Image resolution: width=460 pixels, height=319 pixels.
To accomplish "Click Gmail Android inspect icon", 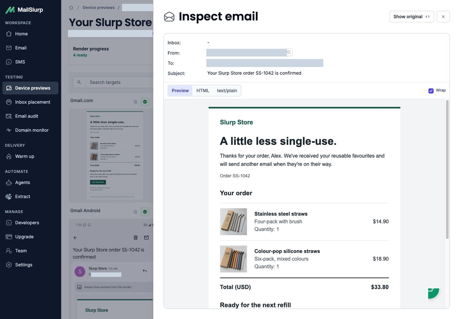I will tap(135, 212).
